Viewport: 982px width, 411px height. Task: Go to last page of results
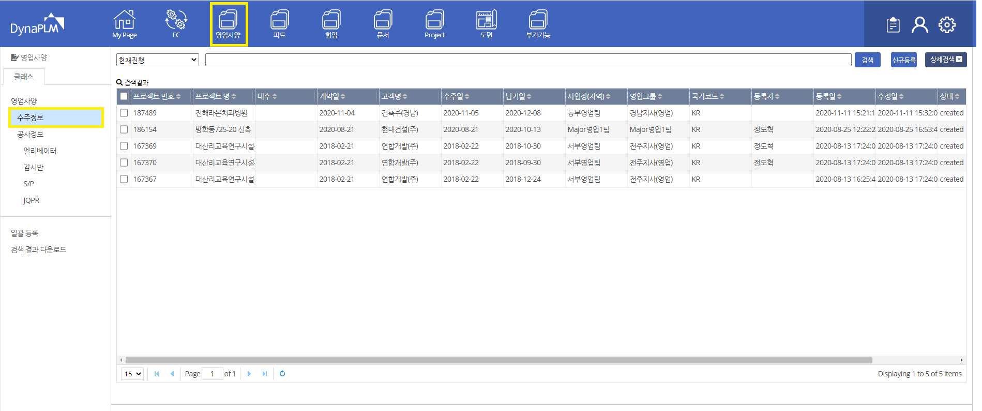[x=265, y=374]
